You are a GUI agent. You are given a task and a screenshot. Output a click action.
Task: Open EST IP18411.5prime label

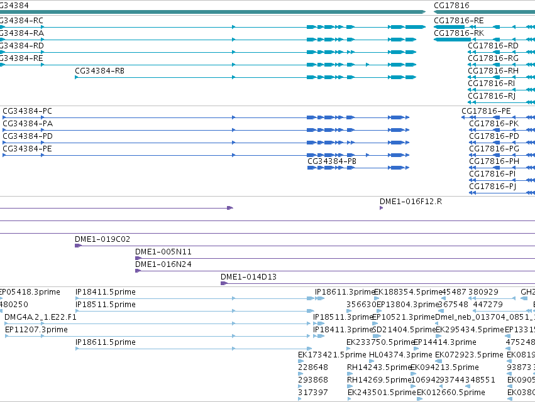click(106, 292)
